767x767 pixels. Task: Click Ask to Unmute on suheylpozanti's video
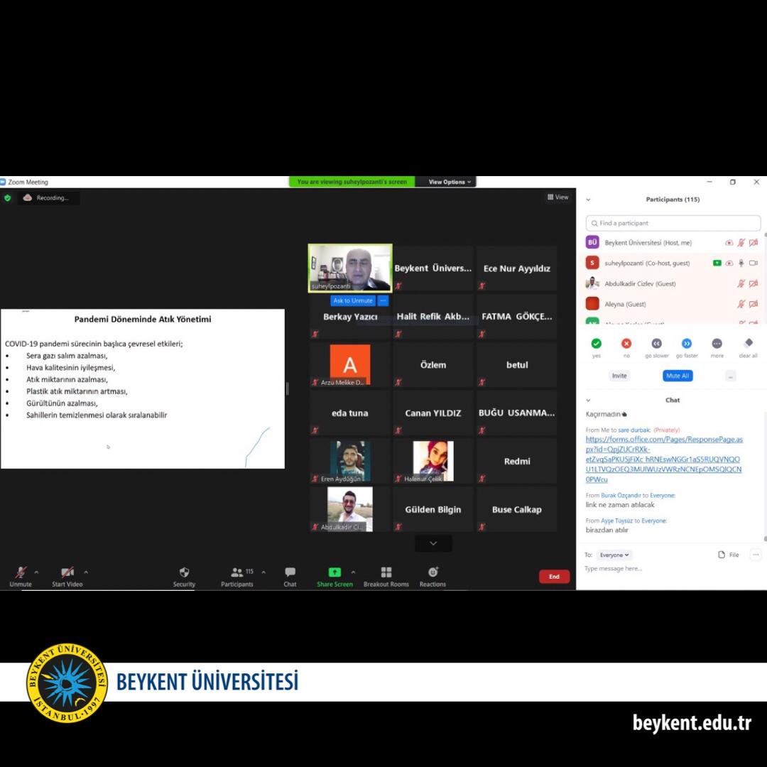click(353, 301)
